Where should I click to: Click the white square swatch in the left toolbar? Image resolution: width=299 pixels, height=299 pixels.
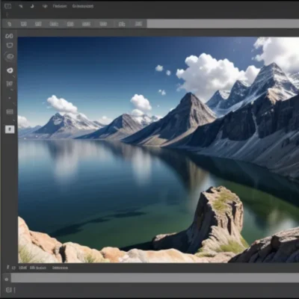(10, 129)
